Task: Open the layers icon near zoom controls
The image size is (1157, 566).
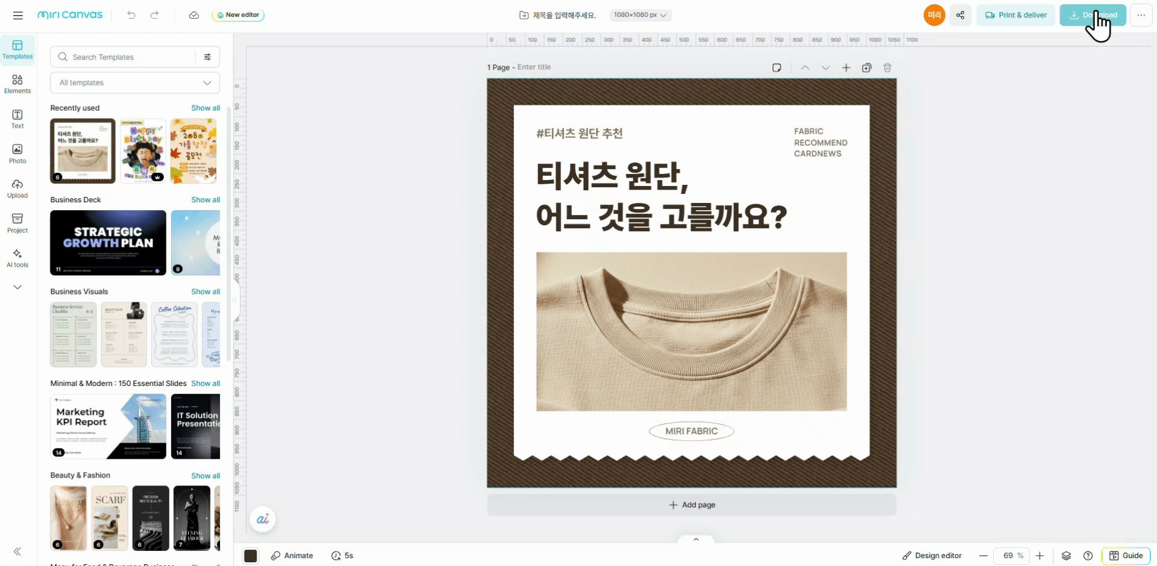Action: 1065,556
